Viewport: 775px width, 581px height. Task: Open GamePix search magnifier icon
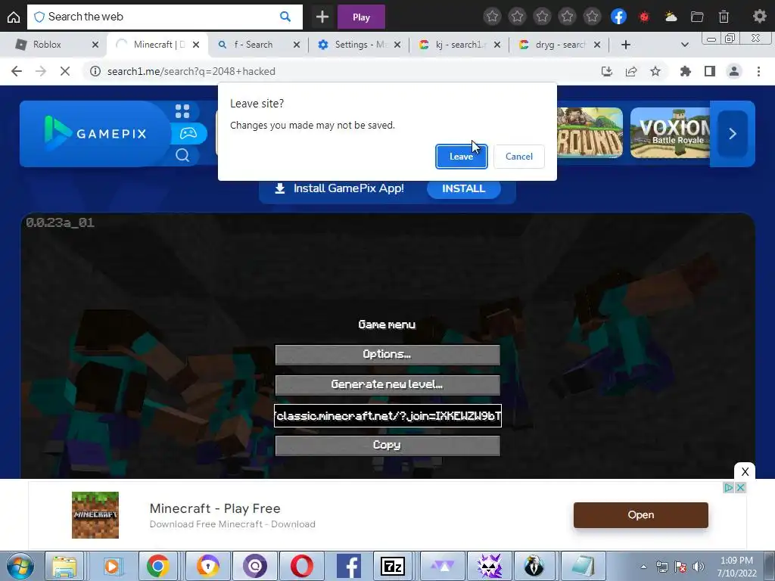182,156
